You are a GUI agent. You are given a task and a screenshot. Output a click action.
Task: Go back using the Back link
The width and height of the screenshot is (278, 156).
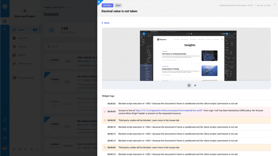[x=105, y=23]
